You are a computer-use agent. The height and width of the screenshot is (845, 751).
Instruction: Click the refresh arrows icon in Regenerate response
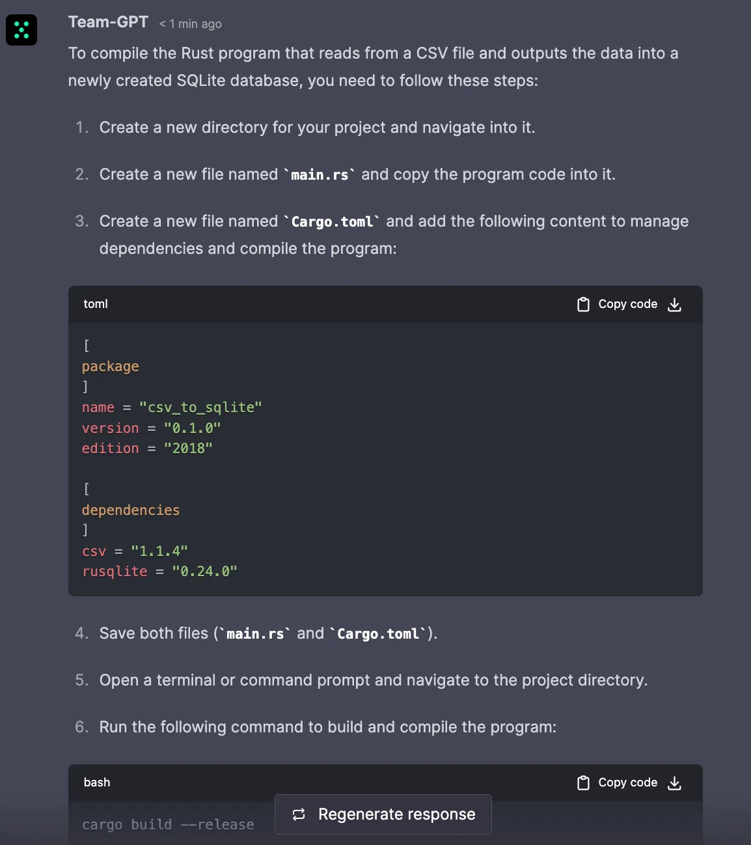click(299, 814)
